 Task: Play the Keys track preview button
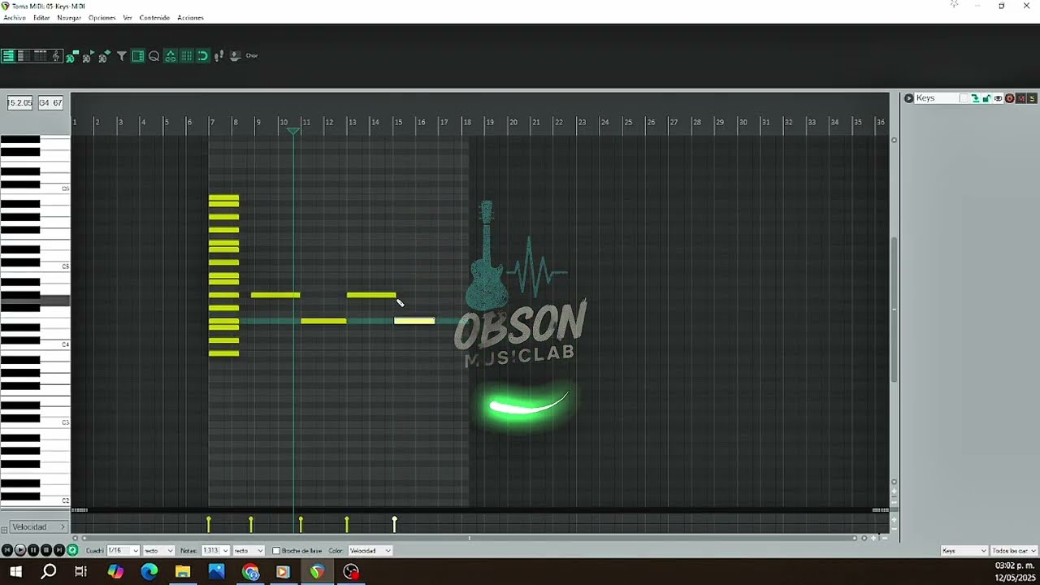[x=908, y=98]
